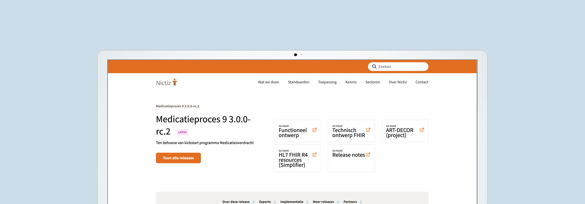The width and height of the screenshot is (585, 204).
Task: Open the Wat we doen menu
Action: point(269,82)
